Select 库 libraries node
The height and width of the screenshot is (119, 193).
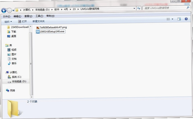8,45
